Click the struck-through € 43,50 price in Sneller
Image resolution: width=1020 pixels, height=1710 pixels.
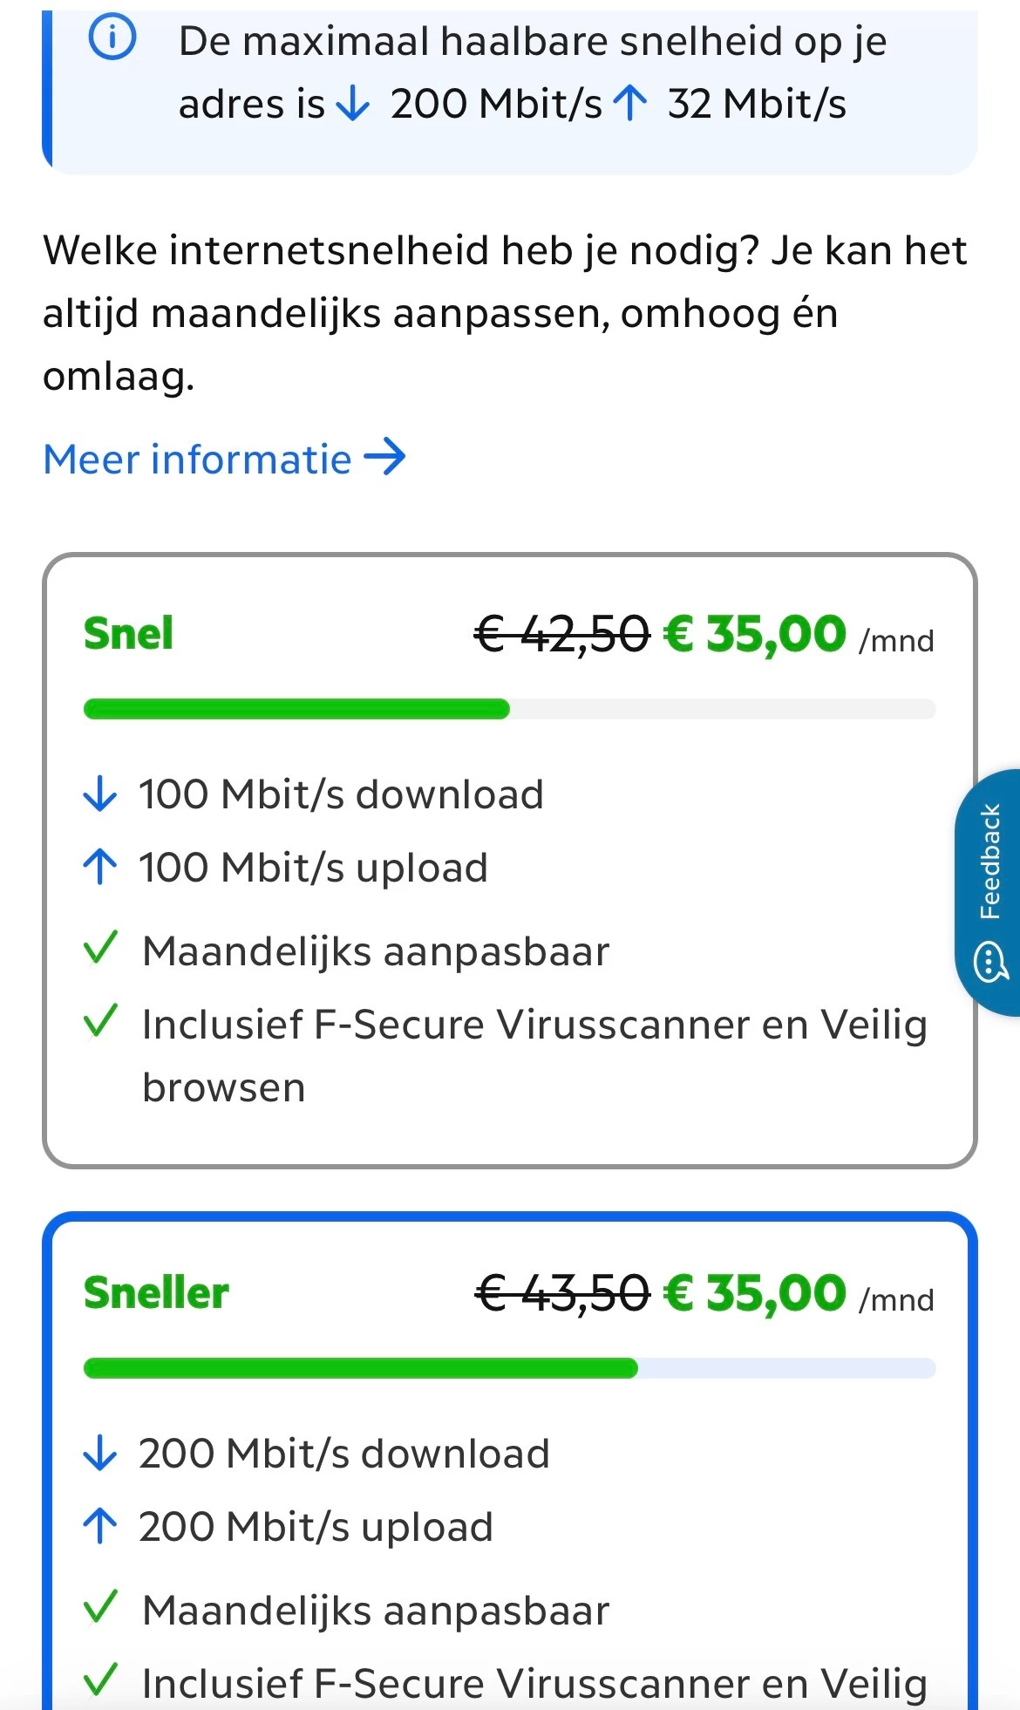tap(562, 1293)
